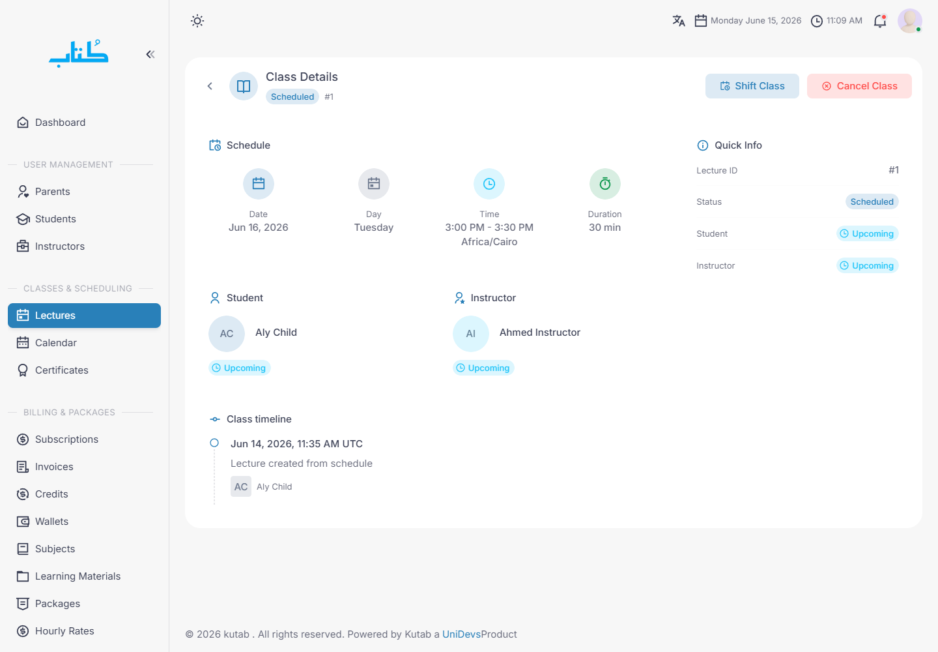The height and width of the screenshot is (652, 938).
Task: Open the notifications bell
Action: [880, 21]
